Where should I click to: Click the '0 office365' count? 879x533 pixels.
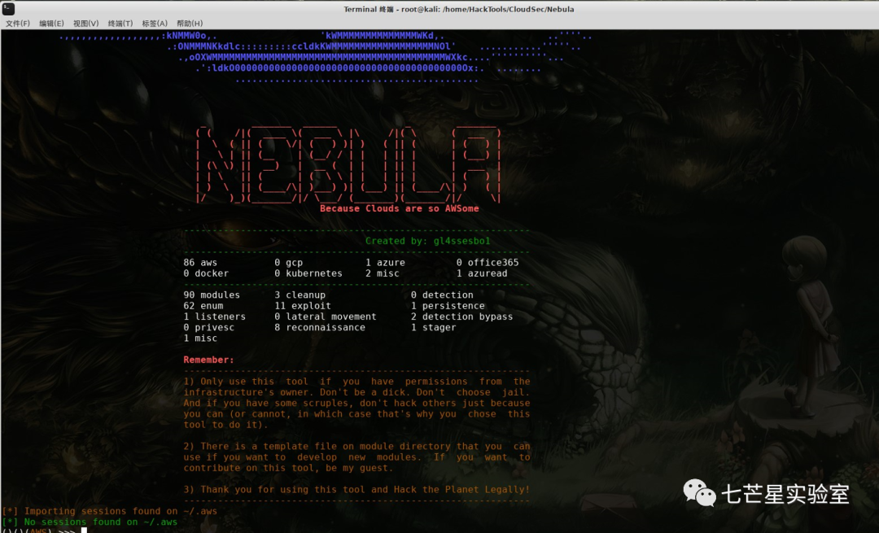[x=488, y=262]
